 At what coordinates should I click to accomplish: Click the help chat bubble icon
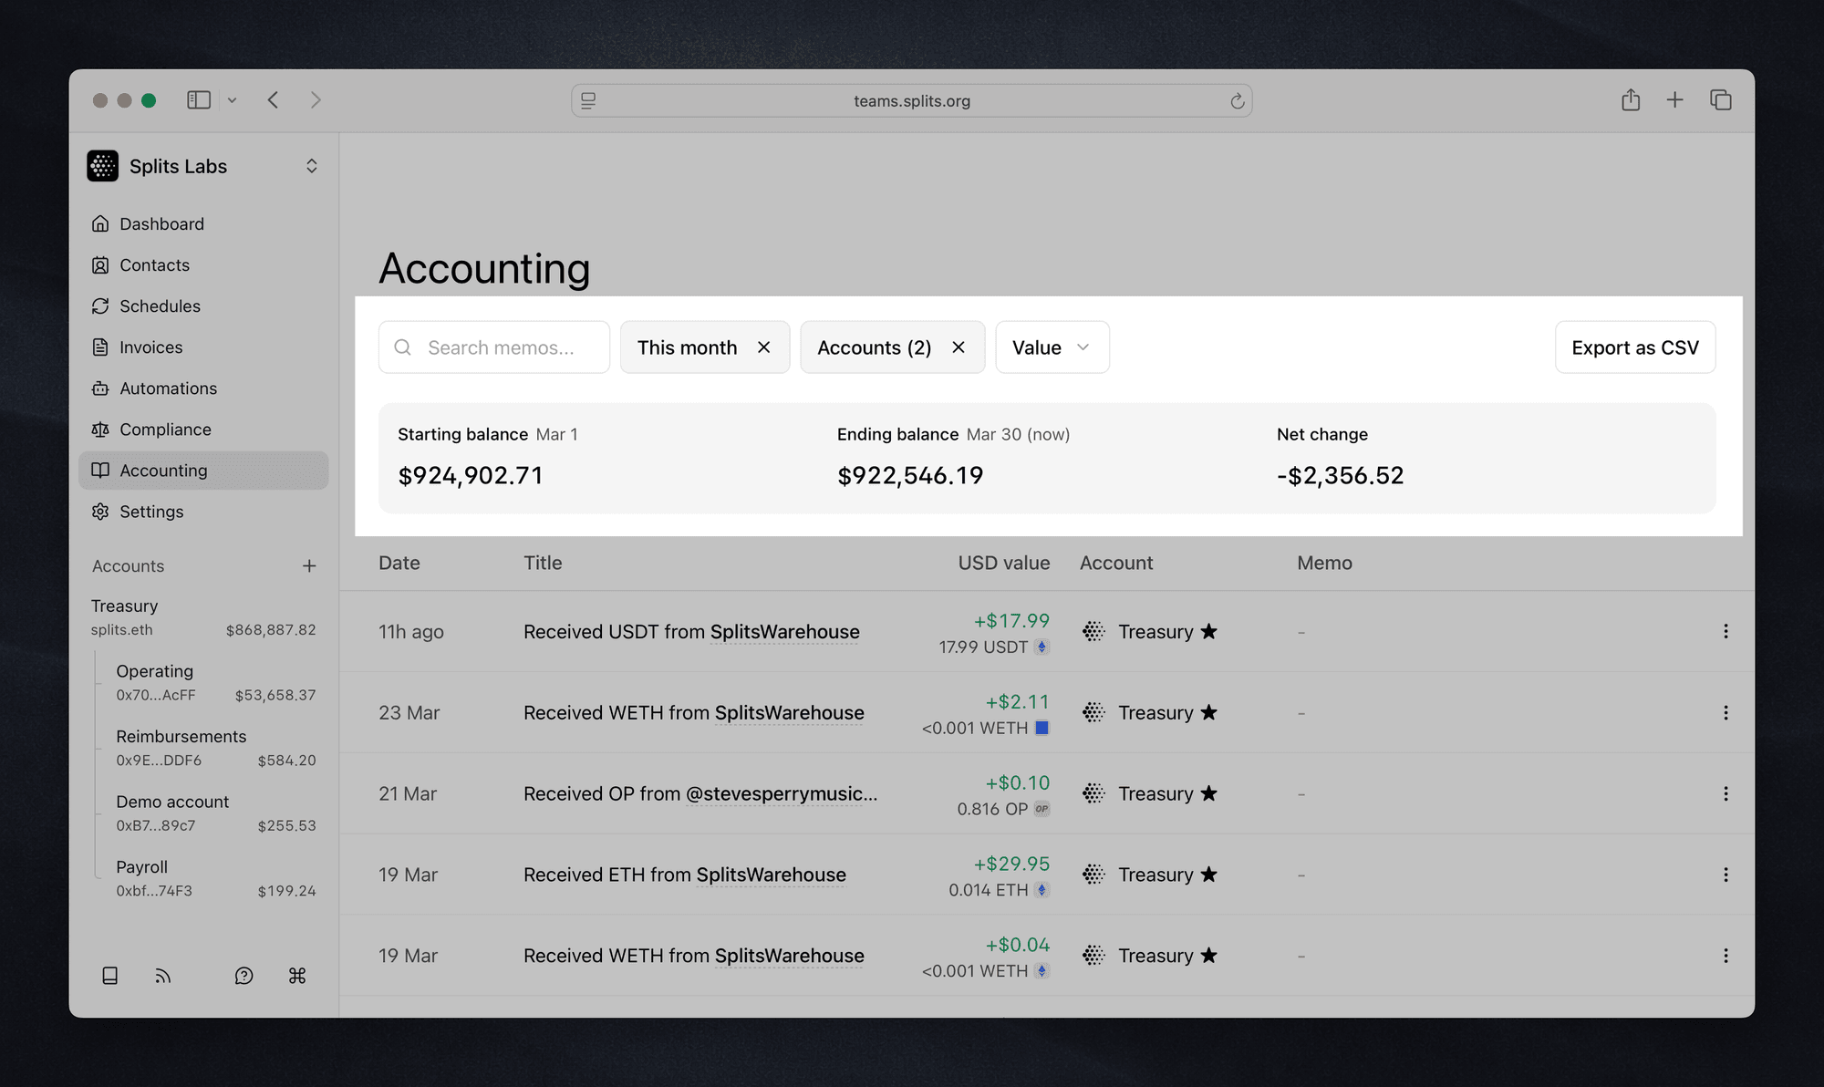(x=243, y=975)
